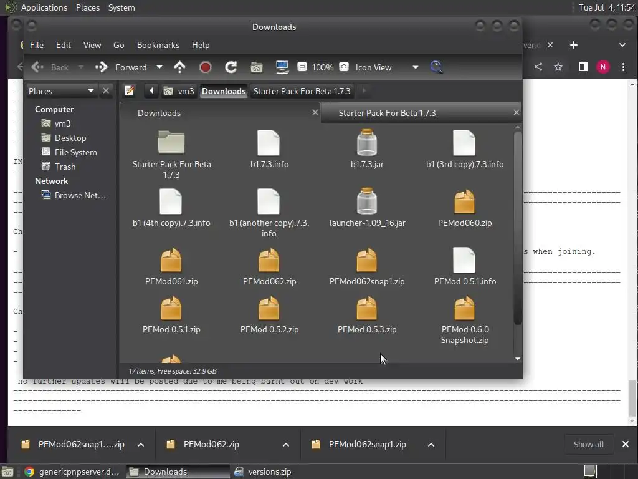Click Show all downloads button
The image size is (638, 479).
588,444
